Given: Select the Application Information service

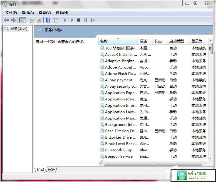Looking at the screenshot, I should click(x=153, y=106).
